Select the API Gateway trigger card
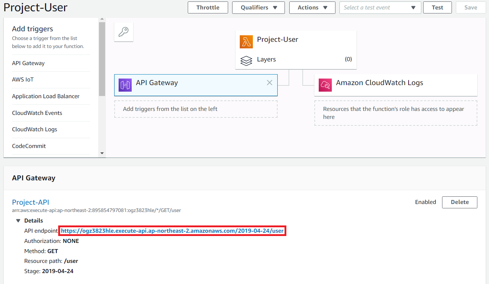This screenshot has width=489, height=284. 196,85
